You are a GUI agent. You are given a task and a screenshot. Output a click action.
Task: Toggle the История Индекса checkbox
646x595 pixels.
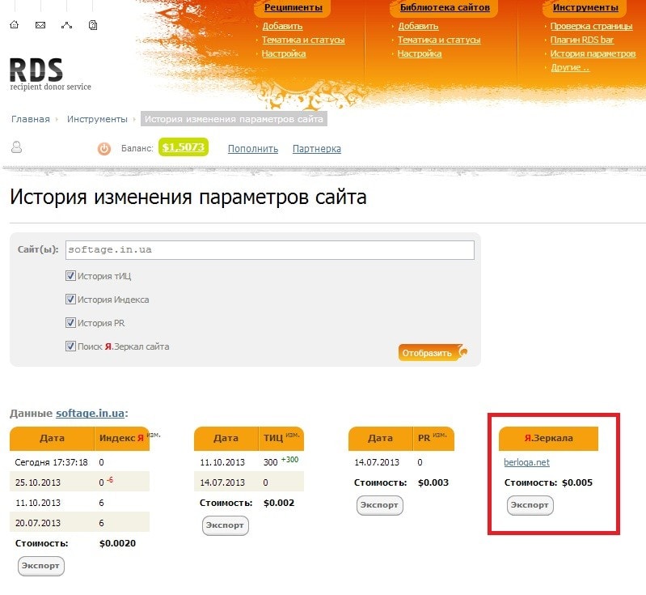point(70,300)
